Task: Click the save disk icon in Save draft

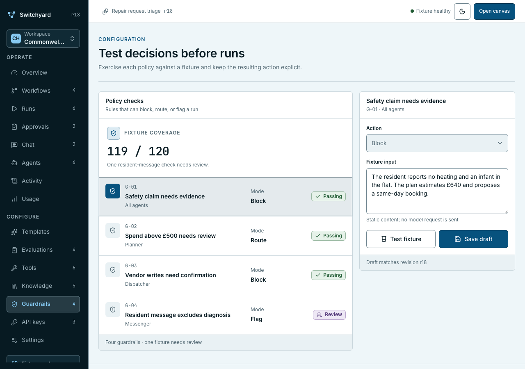Action: point(458,239)
